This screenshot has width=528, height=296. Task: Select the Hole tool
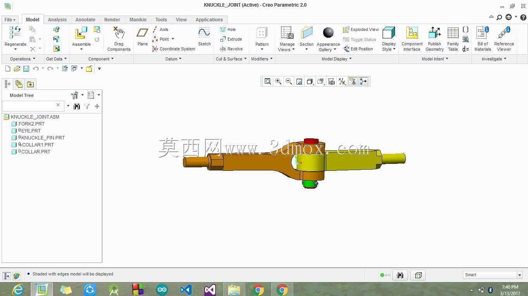(228, 29)
